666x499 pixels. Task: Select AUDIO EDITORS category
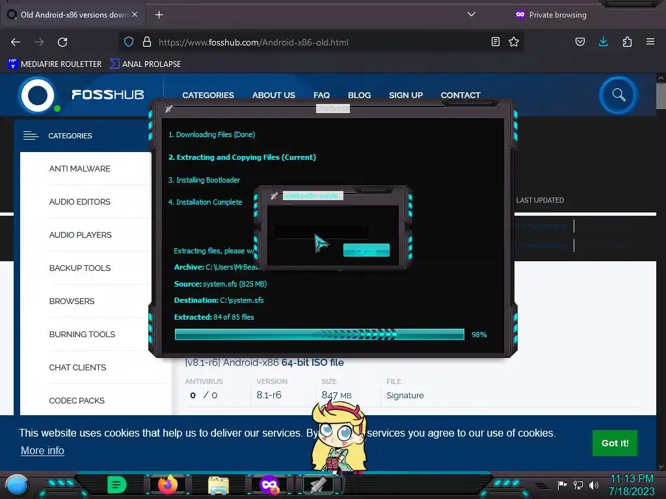[x=79, y=202]
